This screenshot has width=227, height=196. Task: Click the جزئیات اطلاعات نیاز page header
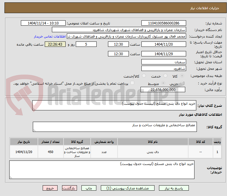click(204, 8)
